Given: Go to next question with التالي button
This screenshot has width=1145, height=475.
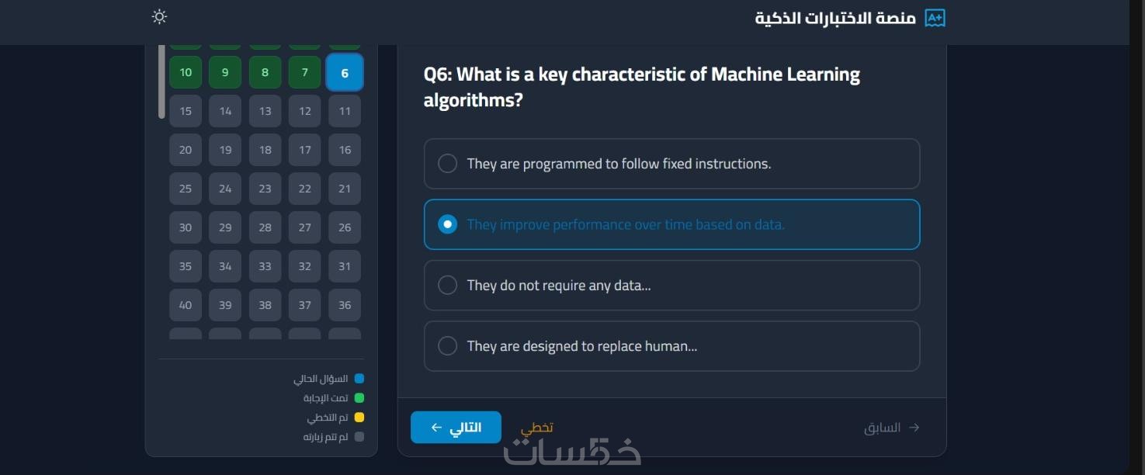Looking at the screenshot, I should (456, 428).
